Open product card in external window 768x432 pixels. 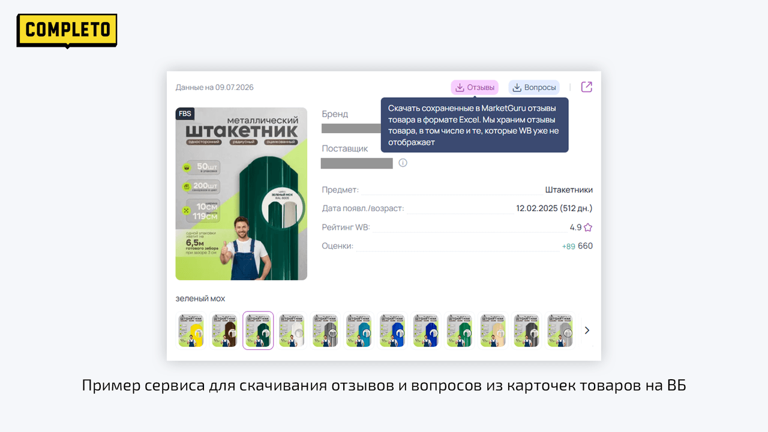click(x=587, y=87)
